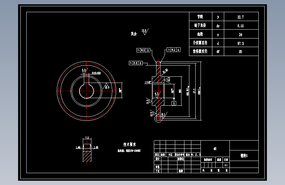Viewport: 285px width, 185px height.
Task: Select the "其余" surface finish note
Action: pos(134,34)
